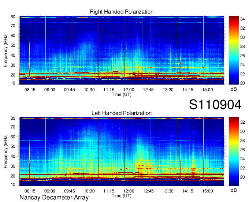Click the 12:00 time tick under Right Handed plot

click(x=129, y=90)
